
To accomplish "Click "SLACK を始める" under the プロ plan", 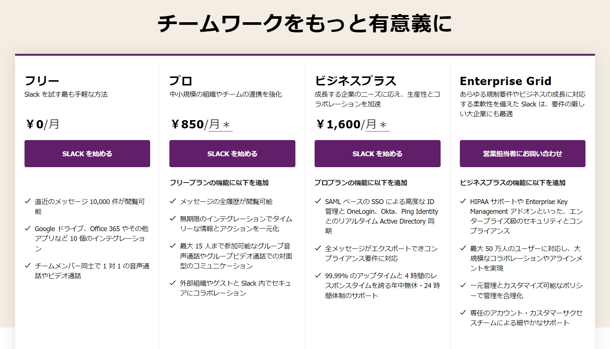I will [232, 154].
